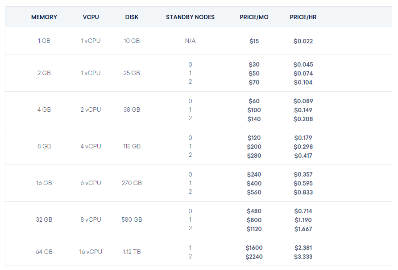Click the PRICE/MO column header
This screenshot has height=270, width=398.
click(254, 17)
